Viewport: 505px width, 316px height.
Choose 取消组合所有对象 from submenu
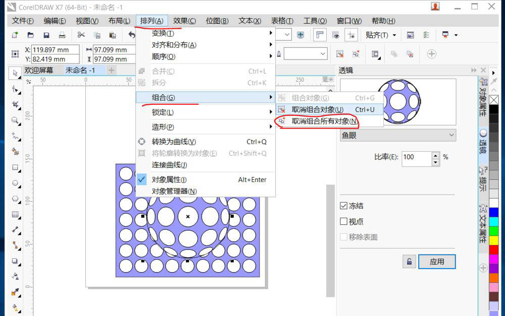point(324,121)
